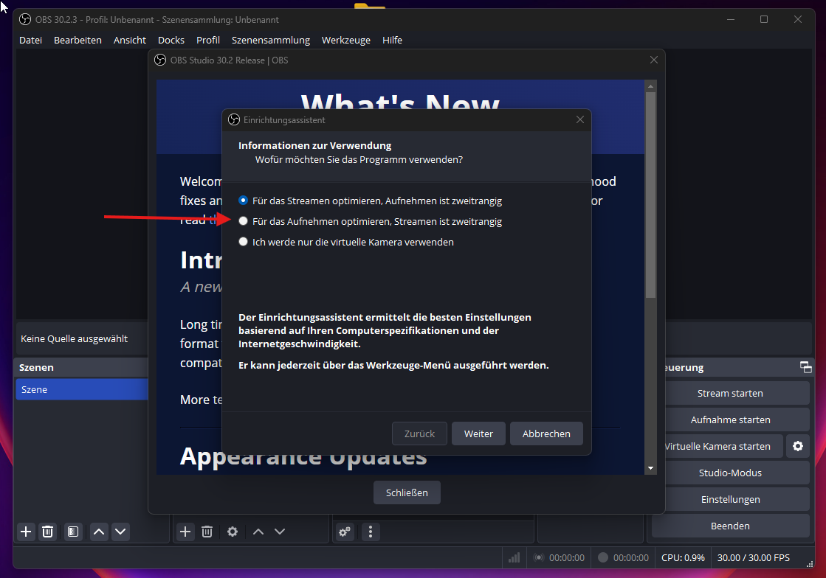This screenshot has height=578, width=826.
Task: Open the Profil menu
Action: [x=208, y=40]
